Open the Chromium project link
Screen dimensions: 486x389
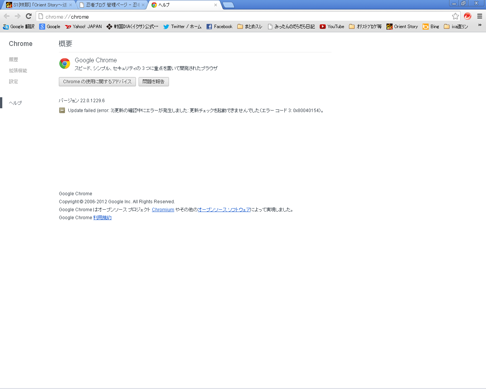[x=163, y=210]
